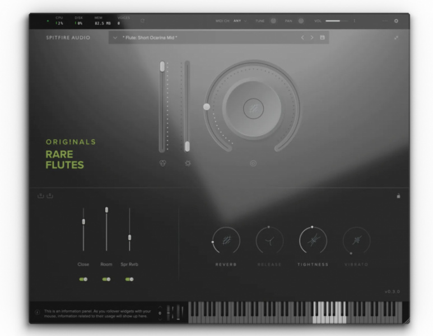This screenshot has height=336, width=433.
Task: Click the save mixer preset icon
Action: pyautogui.click(x=40, y=196)
